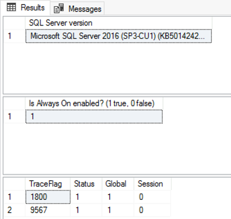
Task: Select Status value for flag 9567
Action: coord(86,210)
